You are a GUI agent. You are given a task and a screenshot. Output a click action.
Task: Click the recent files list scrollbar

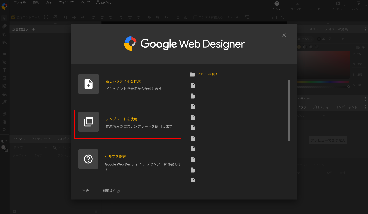pyautogui.click(x=289, y=111)
